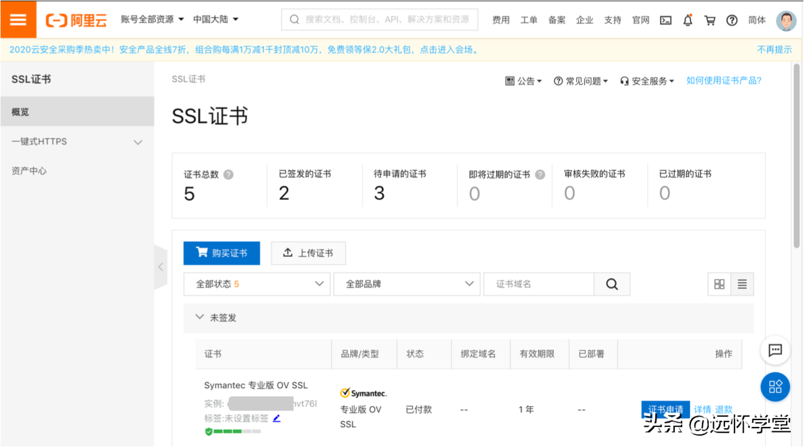804x447 pixels.
Task: Click the help question mark icon
Action: (732, 20)
